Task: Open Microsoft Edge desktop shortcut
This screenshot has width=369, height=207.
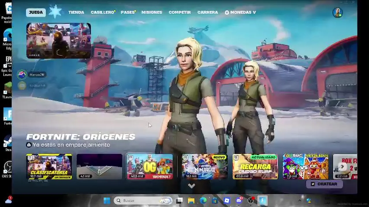Action: point(8,39)
